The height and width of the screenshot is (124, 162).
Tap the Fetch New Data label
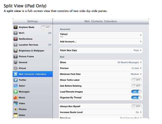tap(68, 50)
